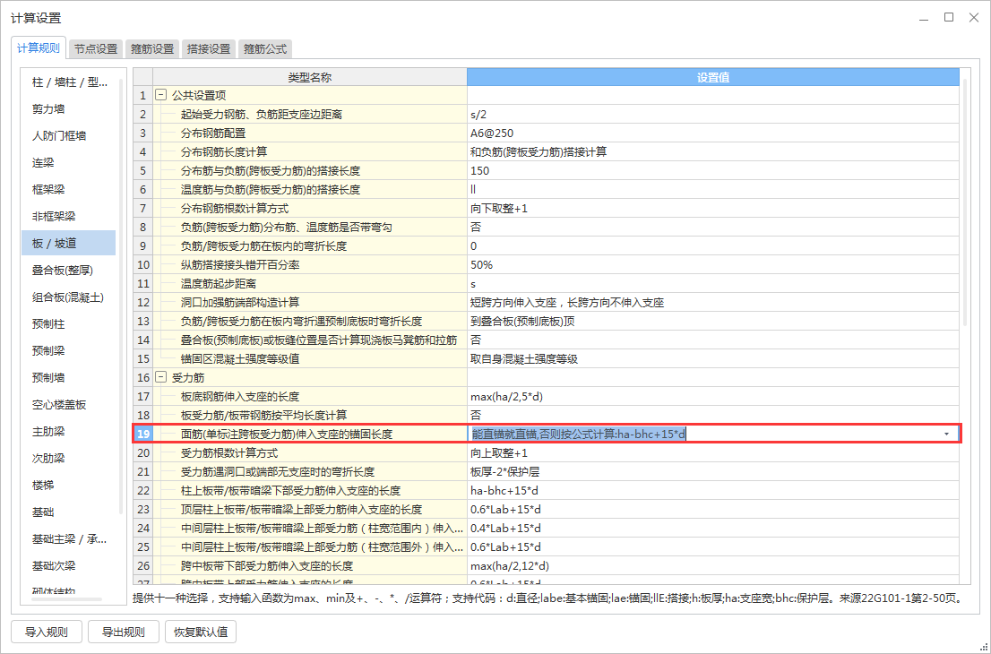The image size is (991, 654).
Task: Click value 150 in row 5
Action: (713, 170)
